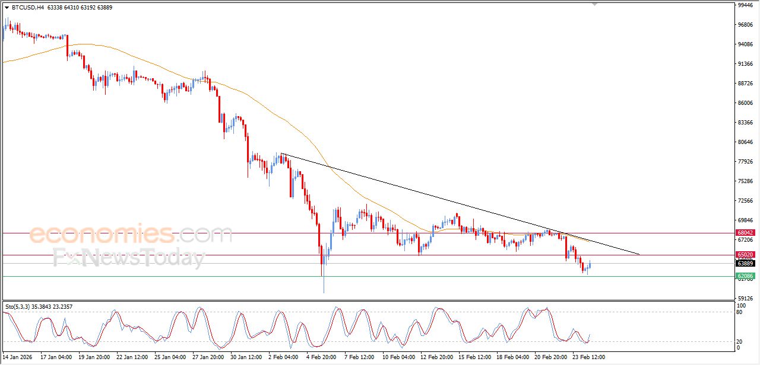Click the 4 Feb 20:00 time label
This screenshot has width=760, height=365.
pos(321,357)
